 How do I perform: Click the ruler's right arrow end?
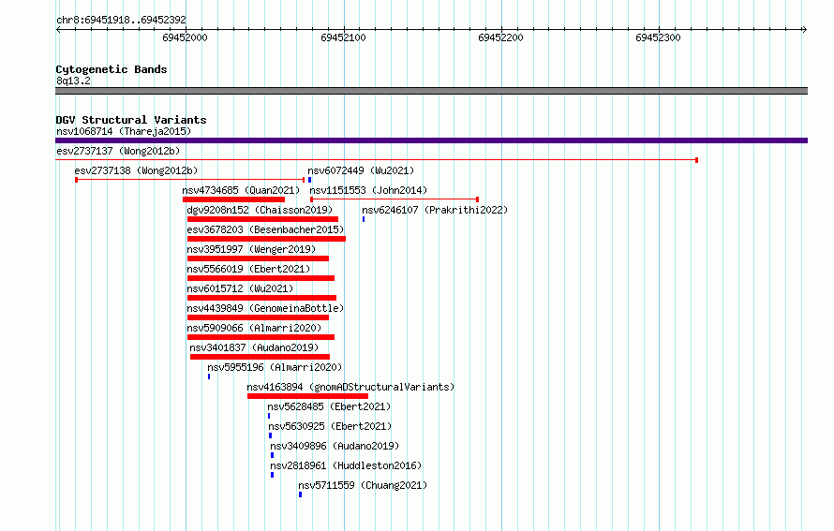804,29
